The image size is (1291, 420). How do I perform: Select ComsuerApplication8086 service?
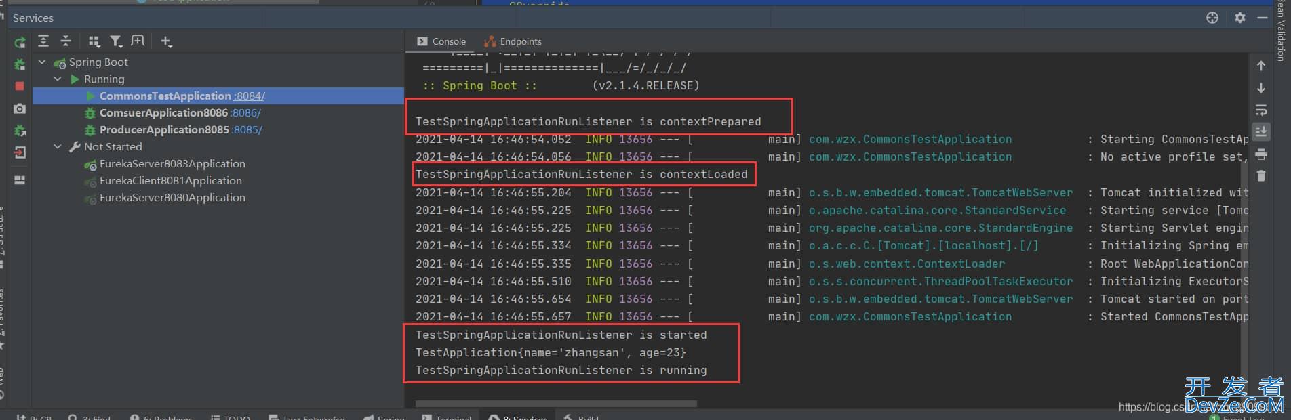[163, 112]
